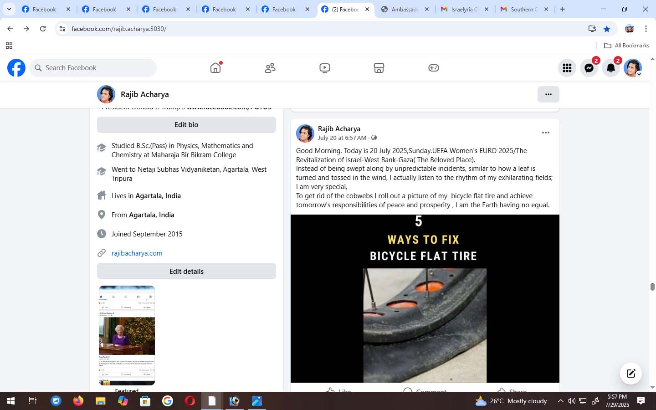Viewport: 656px width, 410px height.
Task: Open the bicycle flat tire post image
Action: (425, 298)
